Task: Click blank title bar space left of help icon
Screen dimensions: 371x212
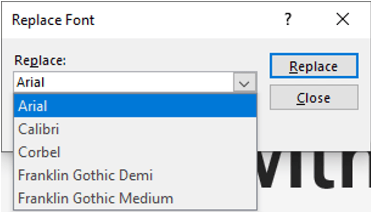Action: pyautogui.click(x=188, y=20)
